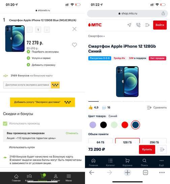Open comparison list icon in MTS header
Viewport: 170px width, 184px height.
click(x=147, y=25)
